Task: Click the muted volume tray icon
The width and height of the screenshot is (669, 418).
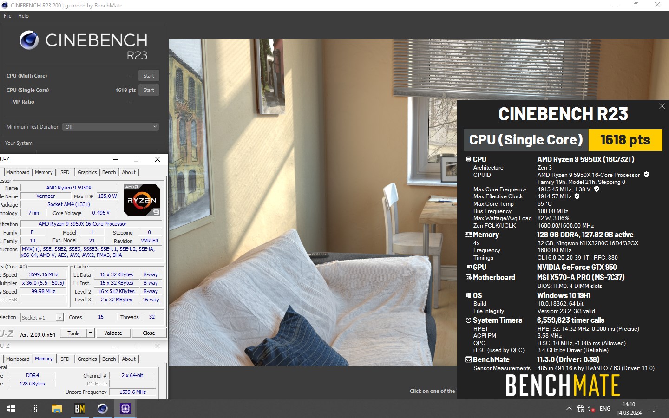Action: [591, 409]
